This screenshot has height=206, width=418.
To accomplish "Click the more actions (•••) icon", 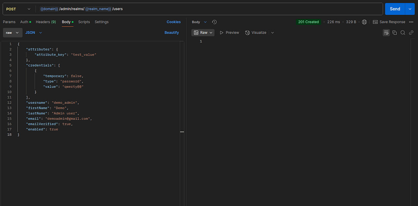I will [x=411, y=22].
